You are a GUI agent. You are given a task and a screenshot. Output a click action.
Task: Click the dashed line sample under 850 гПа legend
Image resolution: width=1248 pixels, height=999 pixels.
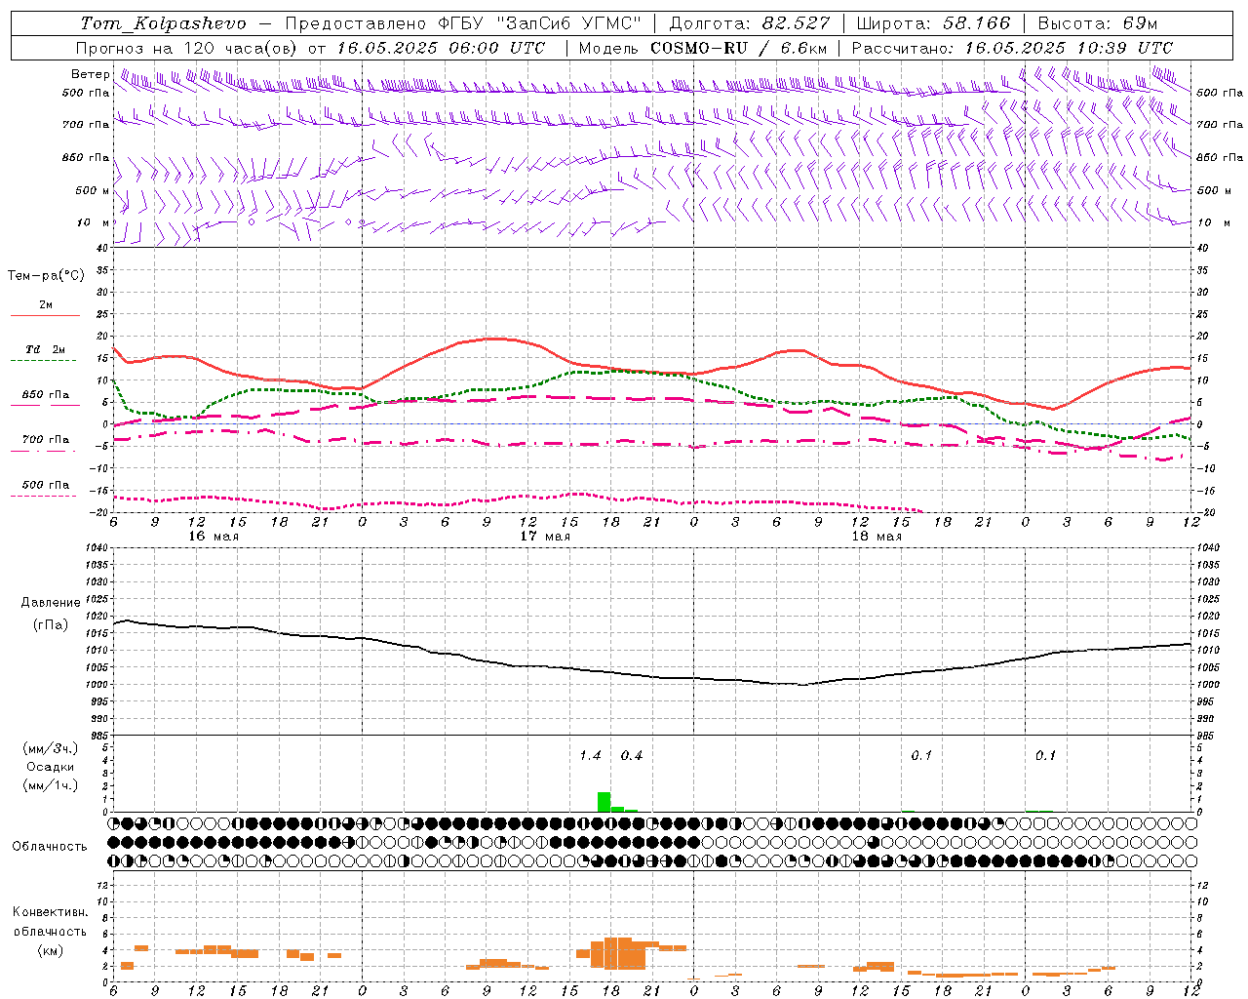(45, 406)
